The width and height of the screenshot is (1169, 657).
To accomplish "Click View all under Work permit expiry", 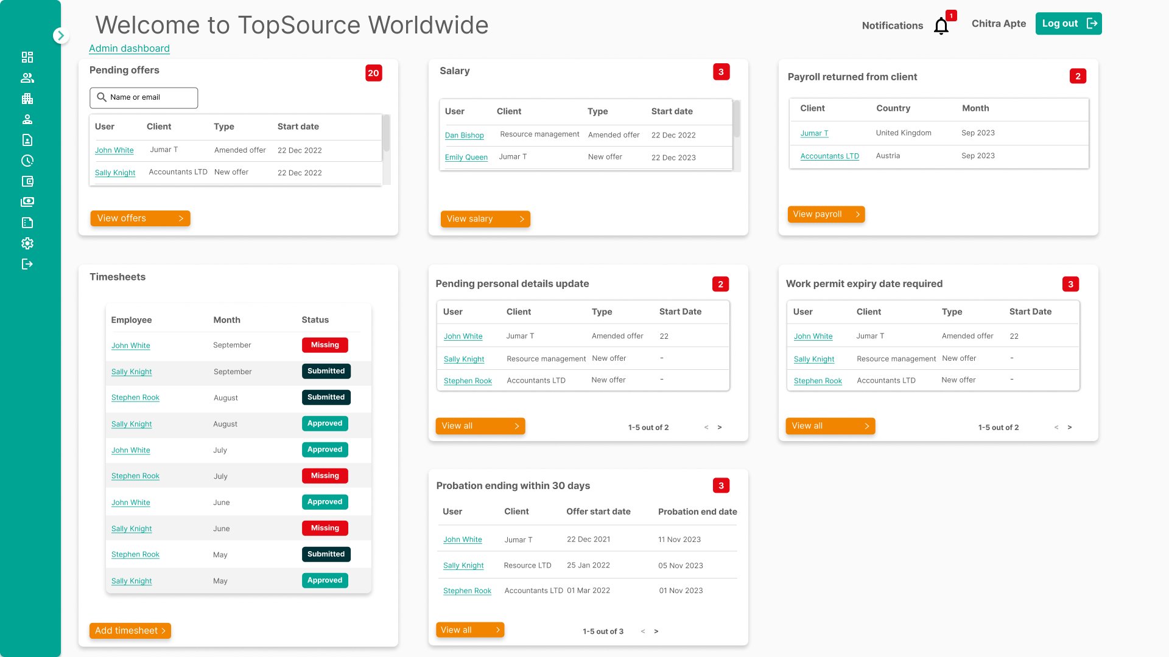I will (830, 426).
